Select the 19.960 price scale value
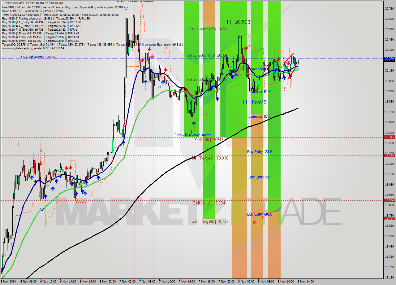The image size is (396, 285). [x=390, y=91]
